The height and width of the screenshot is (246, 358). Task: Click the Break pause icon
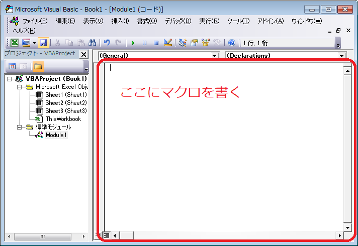coord(144,43)
